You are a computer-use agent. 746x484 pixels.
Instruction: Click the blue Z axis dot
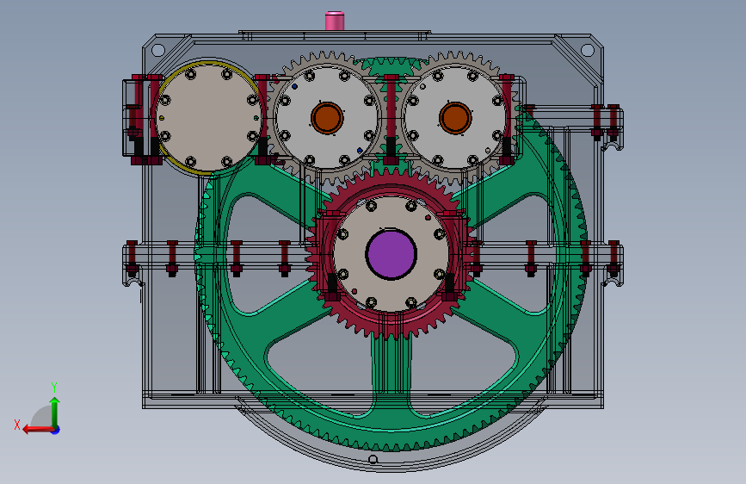56,430
